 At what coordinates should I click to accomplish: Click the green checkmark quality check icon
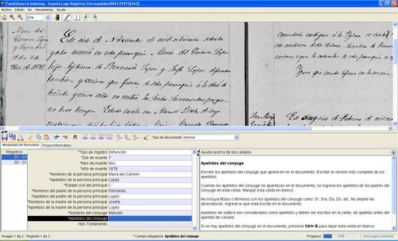[146, 137]
